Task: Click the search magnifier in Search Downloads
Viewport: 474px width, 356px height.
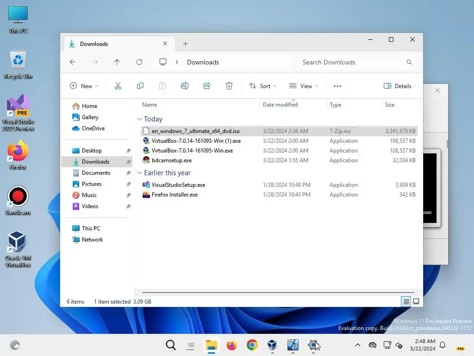Action: click(x=409, y=62)
